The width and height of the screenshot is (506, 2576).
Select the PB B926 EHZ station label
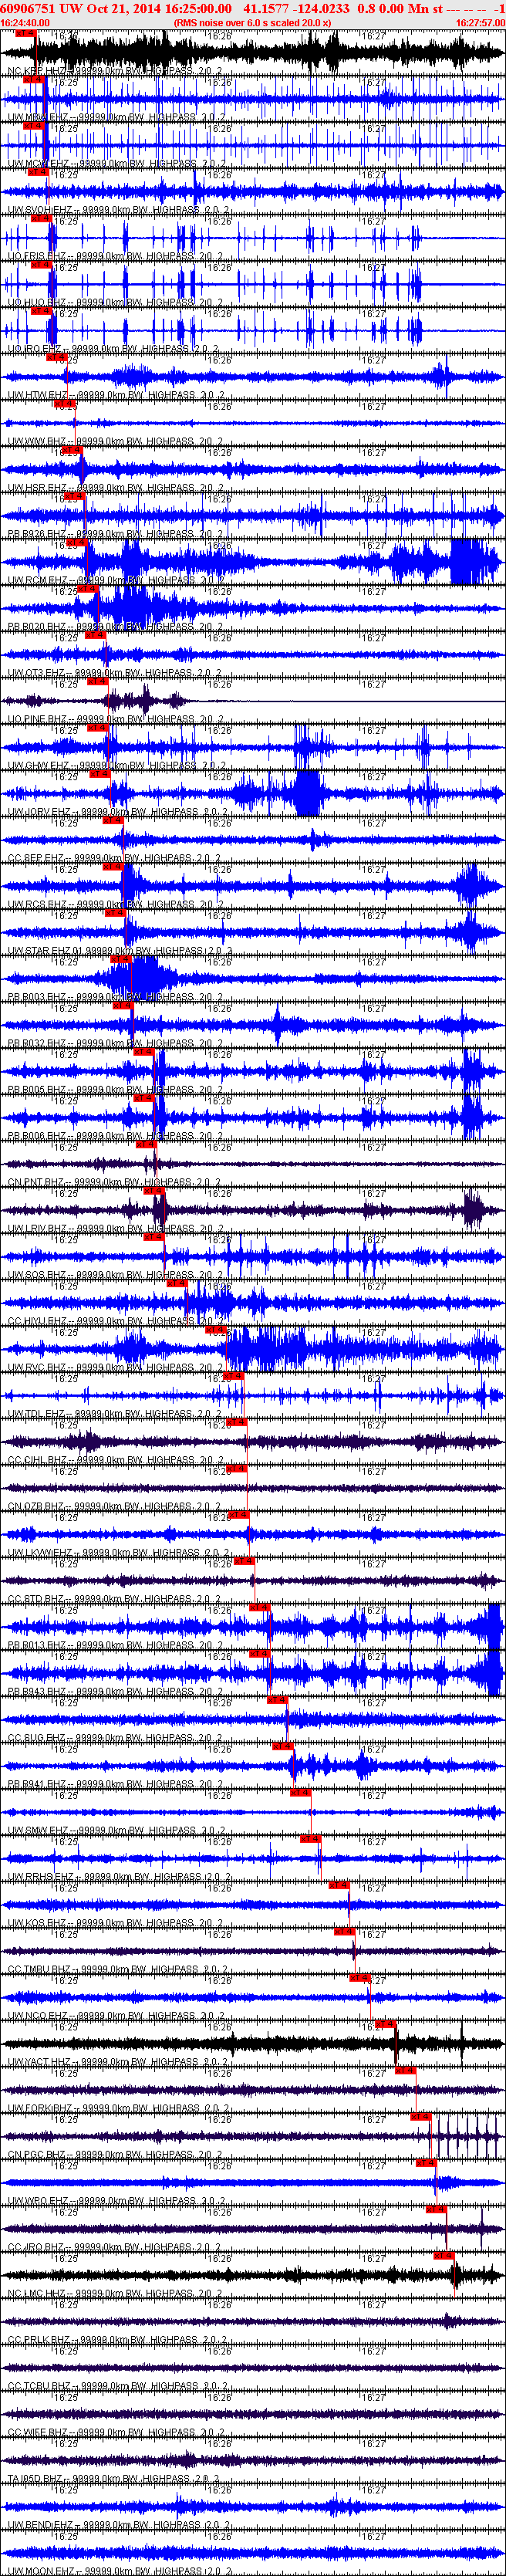(116, 534)
